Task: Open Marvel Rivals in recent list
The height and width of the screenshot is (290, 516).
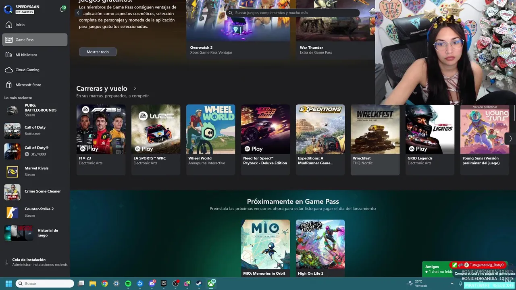Action: (x=35, y=171)
